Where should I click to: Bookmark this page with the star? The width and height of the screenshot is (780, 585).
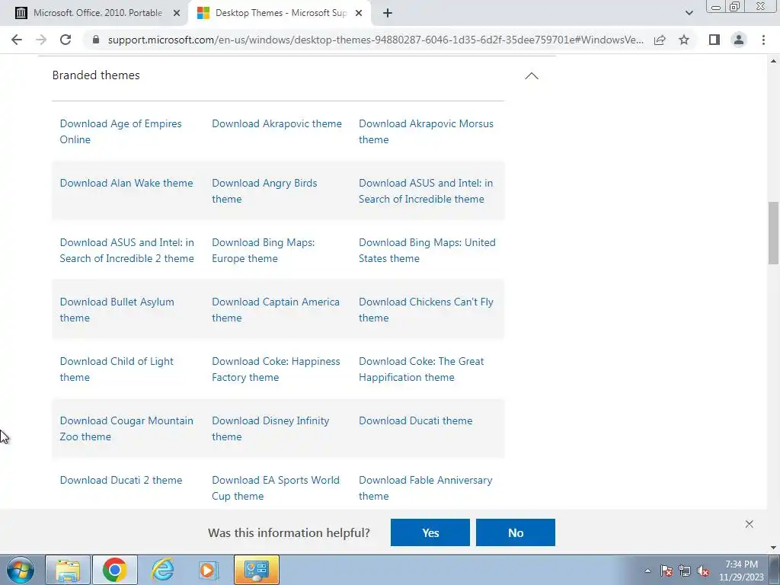(684, 40)
